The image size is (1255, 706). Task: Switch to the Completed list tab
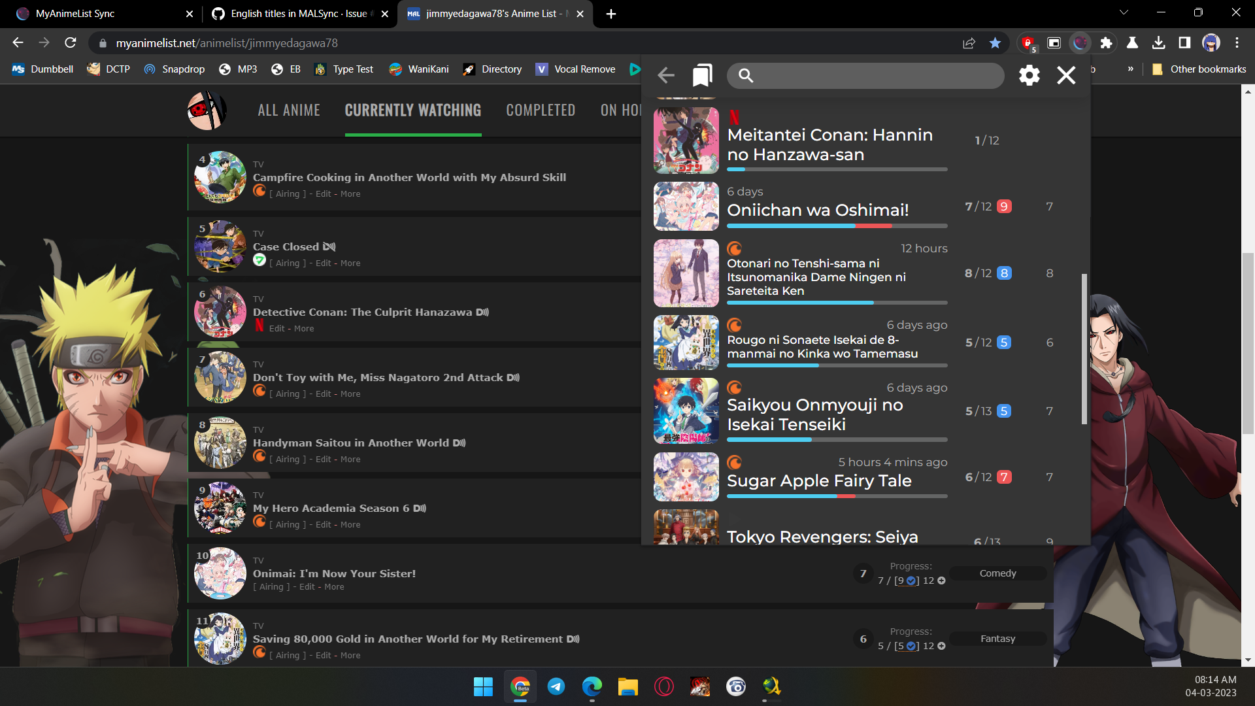click(541, 110)
